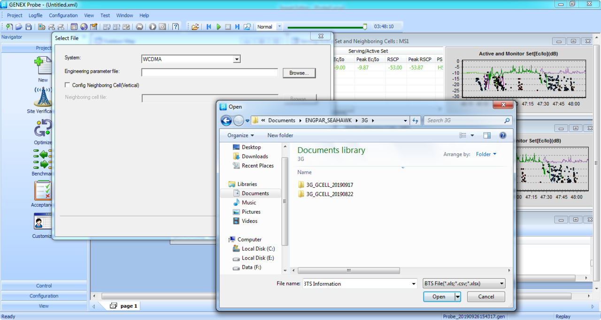Click the replay progress slider handle
The width and height of the screenshot is (601, 320).
click(x=365, y=27)
